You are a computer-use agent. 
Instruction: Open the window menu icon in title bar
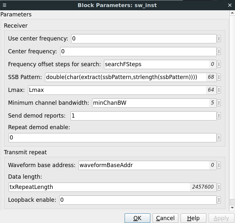click(x=4, y=5)
